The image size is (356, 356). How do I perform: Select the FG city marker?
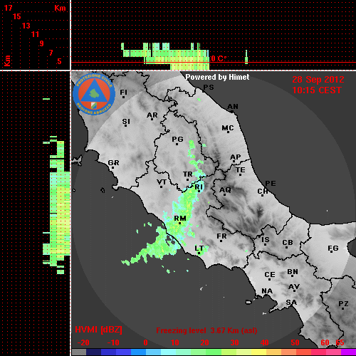tap(332, 253)
